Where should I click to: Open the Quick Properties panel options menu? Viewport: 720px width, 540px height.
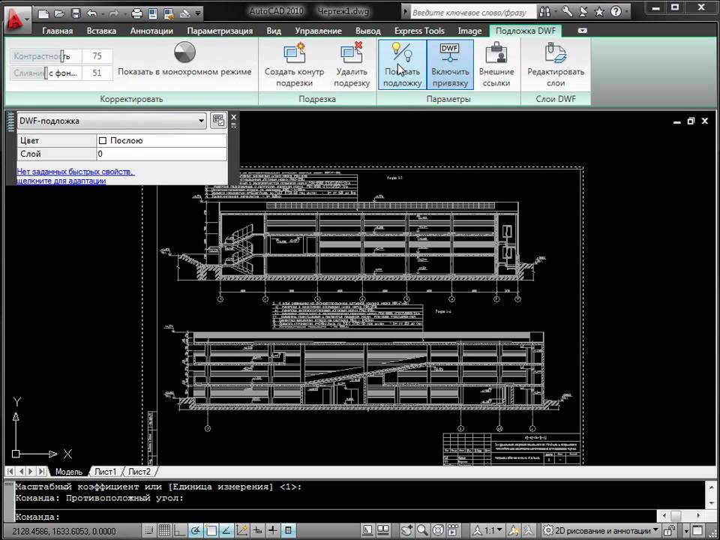pyautogui.click(x=234, y=125)
